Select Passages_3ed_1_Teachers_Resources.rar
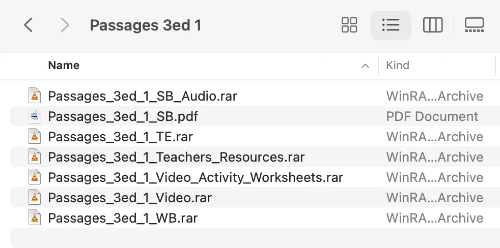Image resolution: width=500 pixels, height=248 pixels. pos(176,157)
